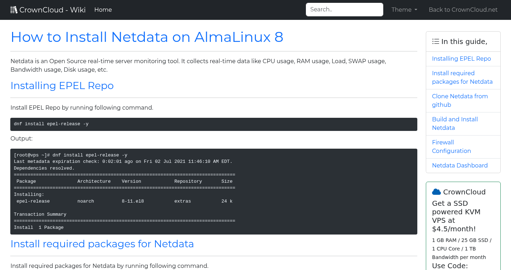511x270 pixels.
Task: Click the list icon beside 'In this guide,'
Action: [x=435, y=41]
